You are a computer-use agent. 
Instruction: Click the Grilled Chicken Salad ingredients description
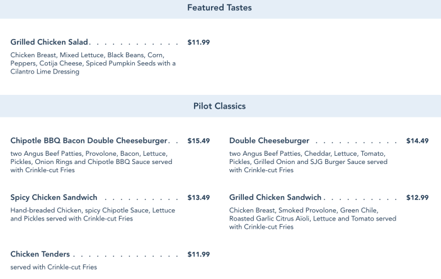coord(93,63)
